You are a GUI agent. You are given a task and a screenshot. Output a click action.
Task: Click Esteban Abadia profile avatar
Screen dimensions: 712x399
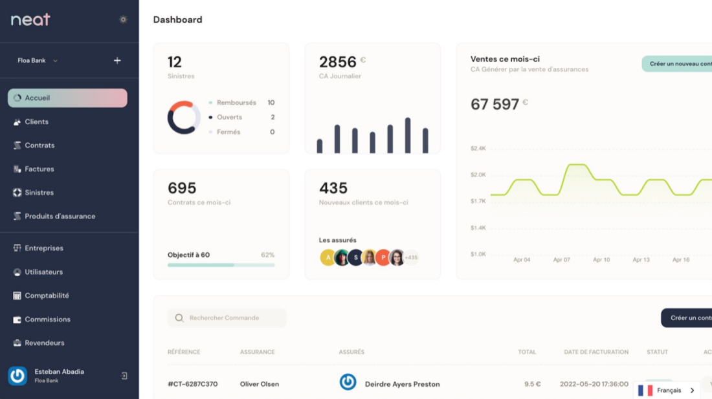tap(17, 376)
